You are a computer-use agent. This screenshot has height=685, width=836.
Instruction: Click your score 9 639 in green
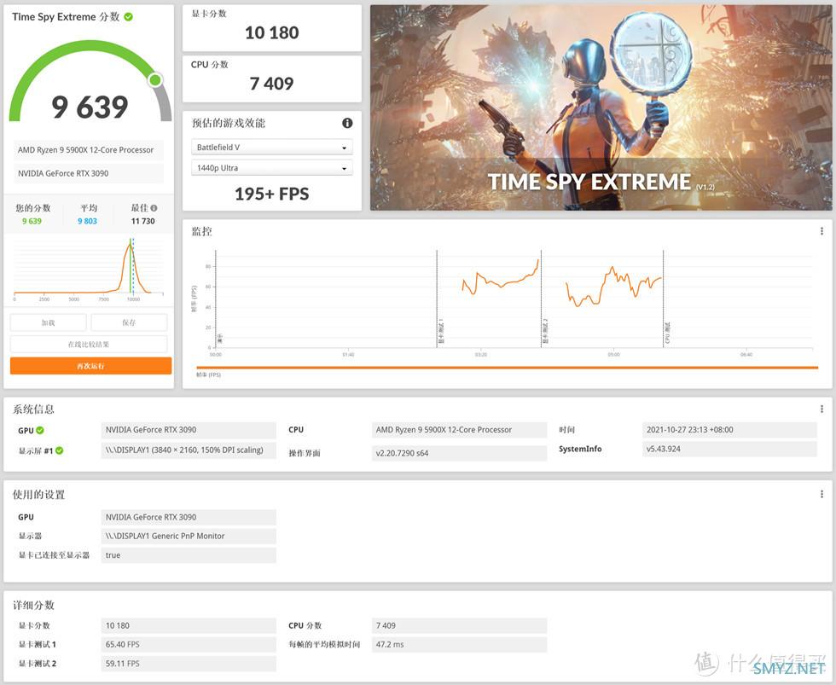click(x=32, y=221)
